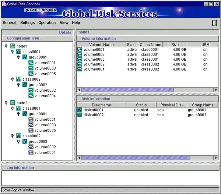Viewport: 221px width, 194px height.
Task: Click Class Name column header
Action: coord(150,45)
